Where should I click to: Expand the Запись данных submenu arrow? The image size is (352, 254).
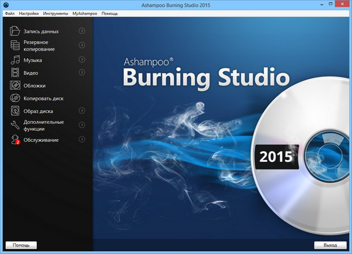tap(82, 31)
